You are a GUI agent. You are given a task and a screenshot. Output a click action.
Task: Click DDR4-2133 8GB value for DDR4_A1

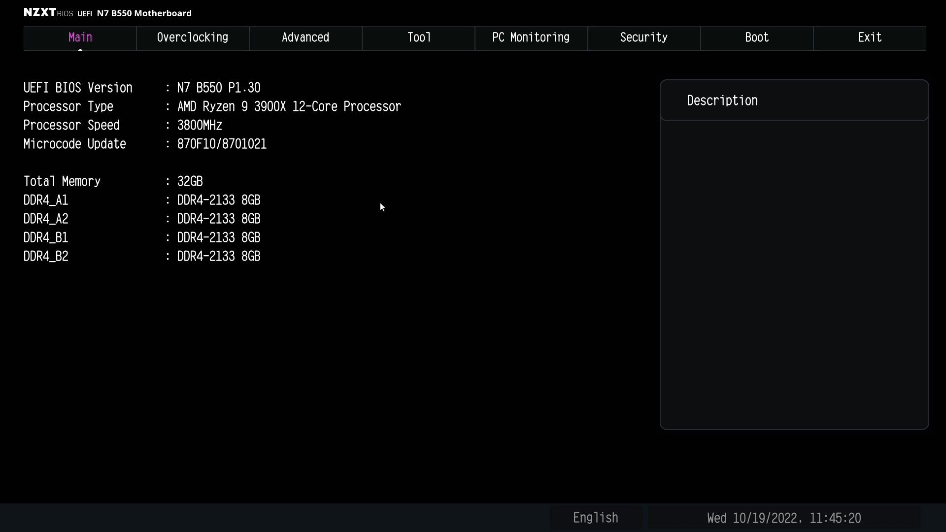click(219, 200)
